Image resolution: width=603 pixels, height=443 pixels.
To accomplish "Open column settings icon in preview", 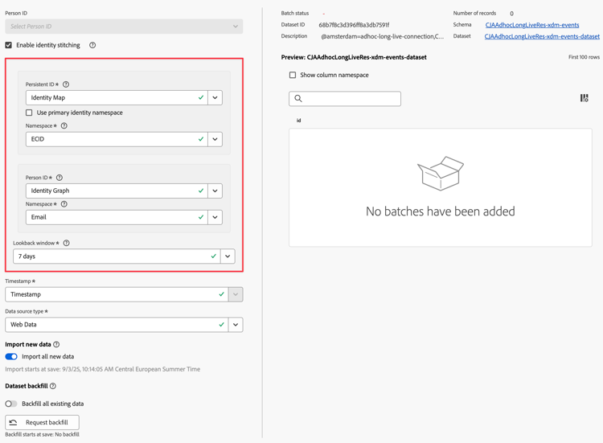I will tap(585, 98).
